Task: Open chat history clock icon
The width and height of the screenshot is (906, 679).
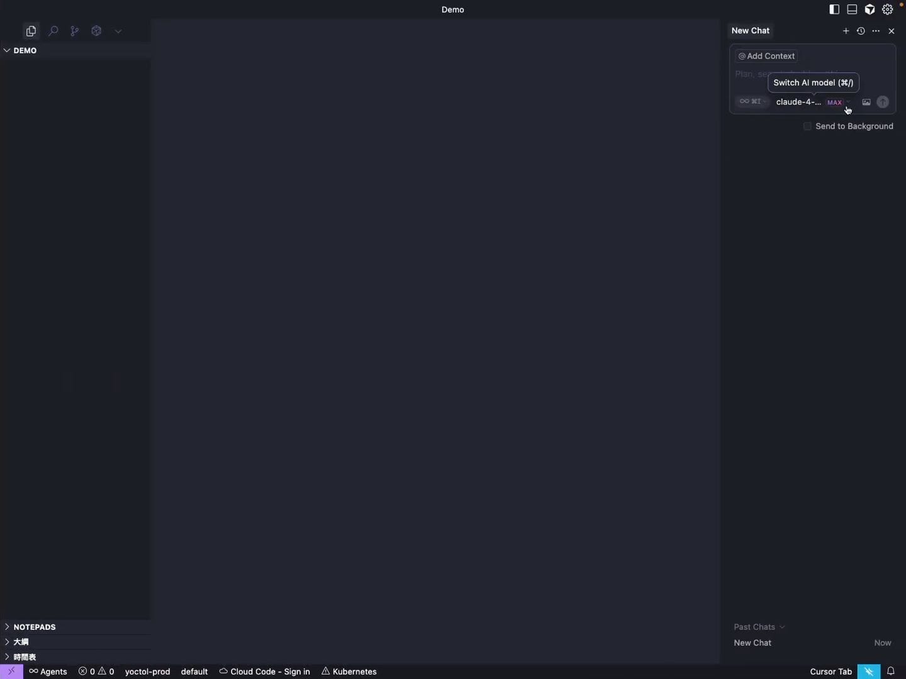Action: pos(861,31)
